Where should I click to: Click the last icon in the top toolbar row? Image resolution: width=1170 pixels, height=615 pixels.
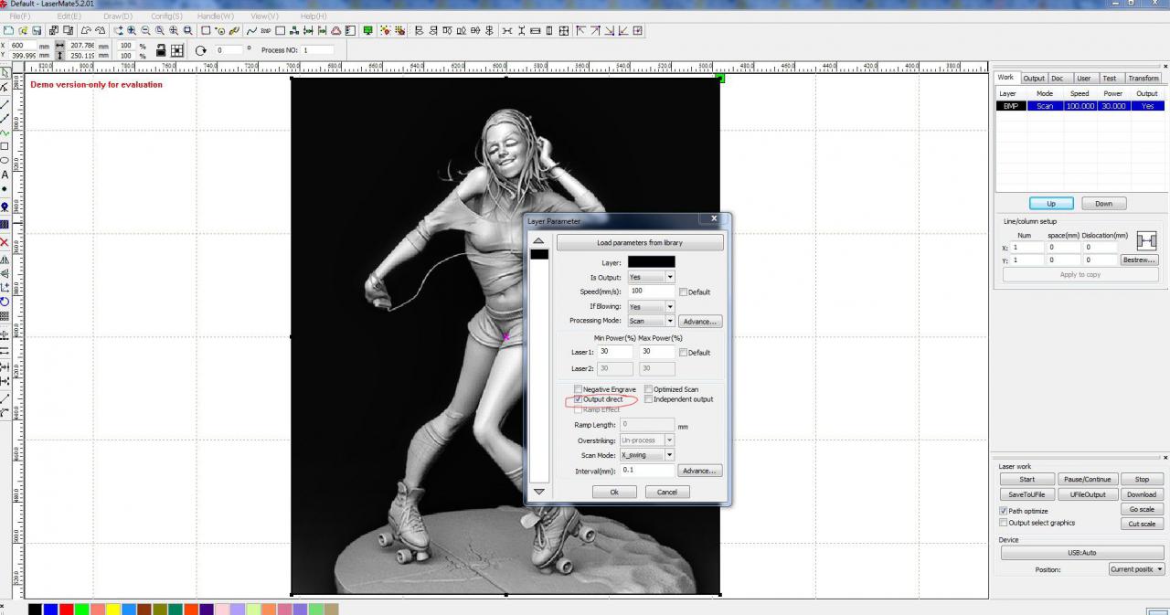point(638,30)
